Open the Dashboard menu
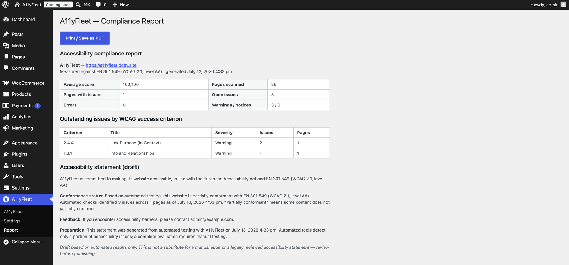Image resolution: width=569 pixels, height=265 pixels. pyautogui.click(x=26, y=20)
